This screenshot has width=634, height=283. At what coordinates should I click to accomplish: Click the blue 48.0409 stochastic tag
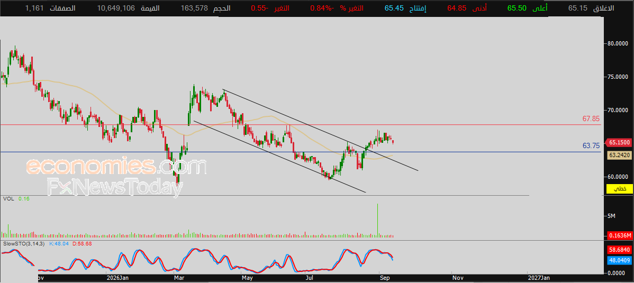619,261
